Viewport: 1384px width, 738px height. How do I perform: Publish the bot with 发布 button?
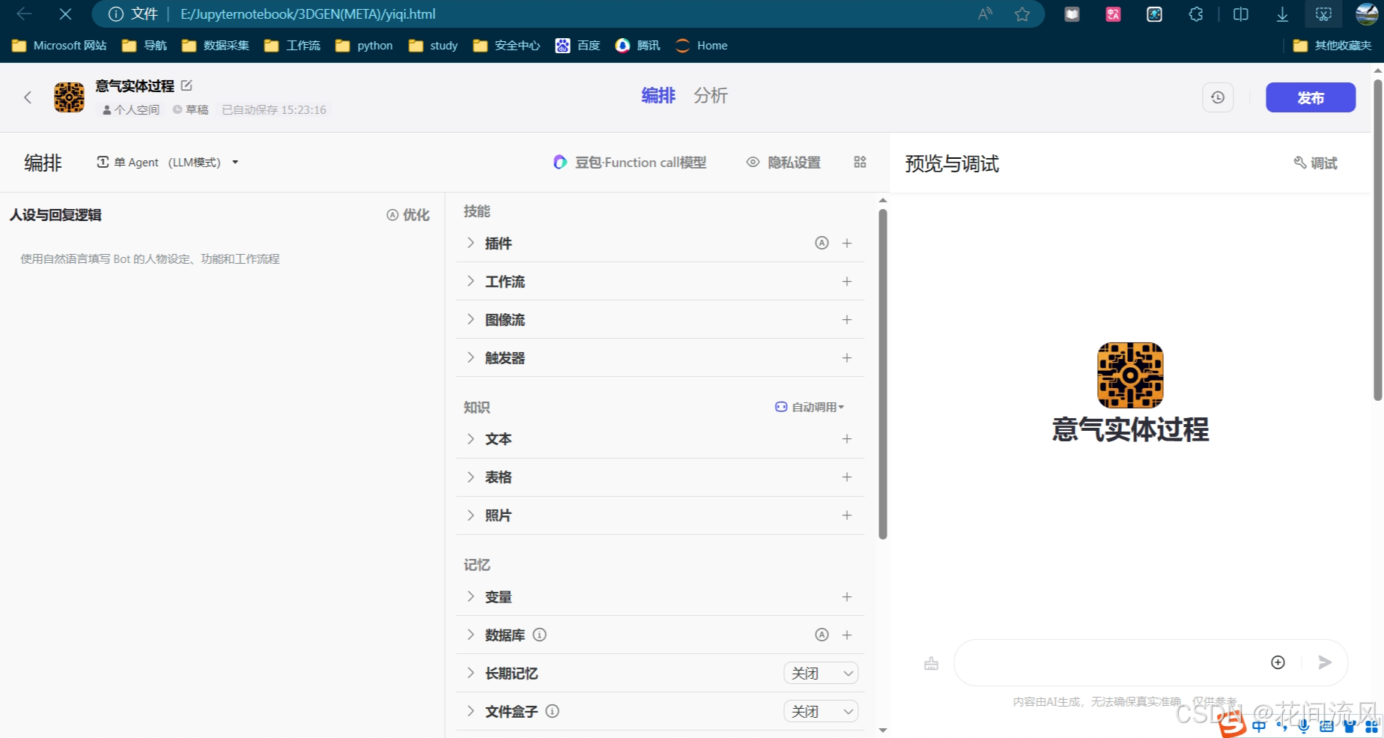[1311, 97]
